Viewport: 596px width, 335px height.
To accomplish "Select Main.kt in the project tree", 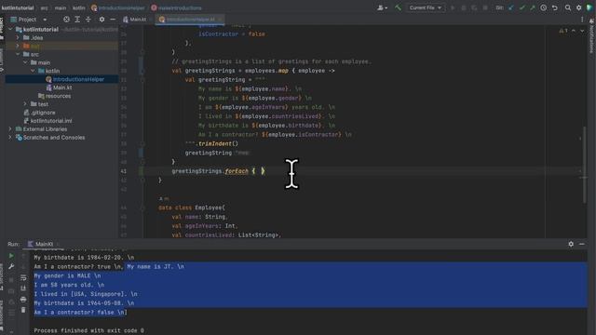I will [x=61, y=87].
